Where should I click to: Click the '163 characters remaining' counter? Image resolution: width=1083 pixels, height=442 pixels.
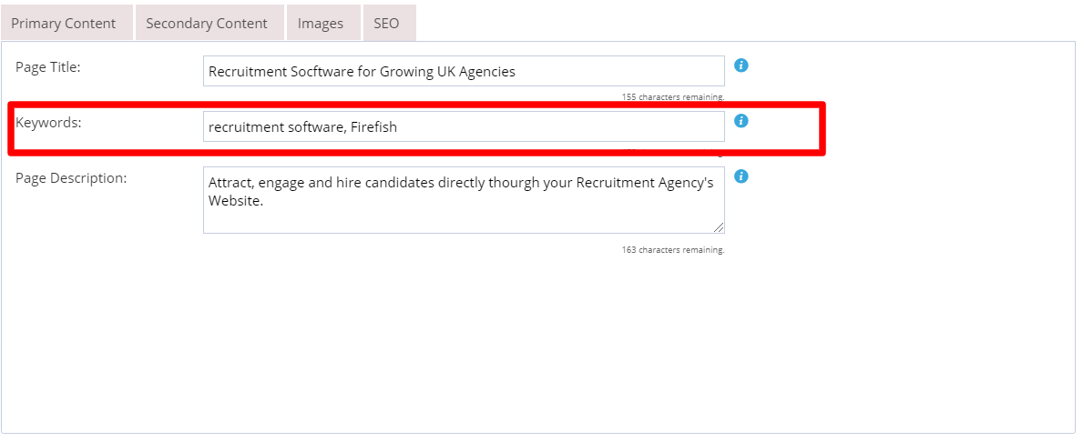tap(673, 249)
